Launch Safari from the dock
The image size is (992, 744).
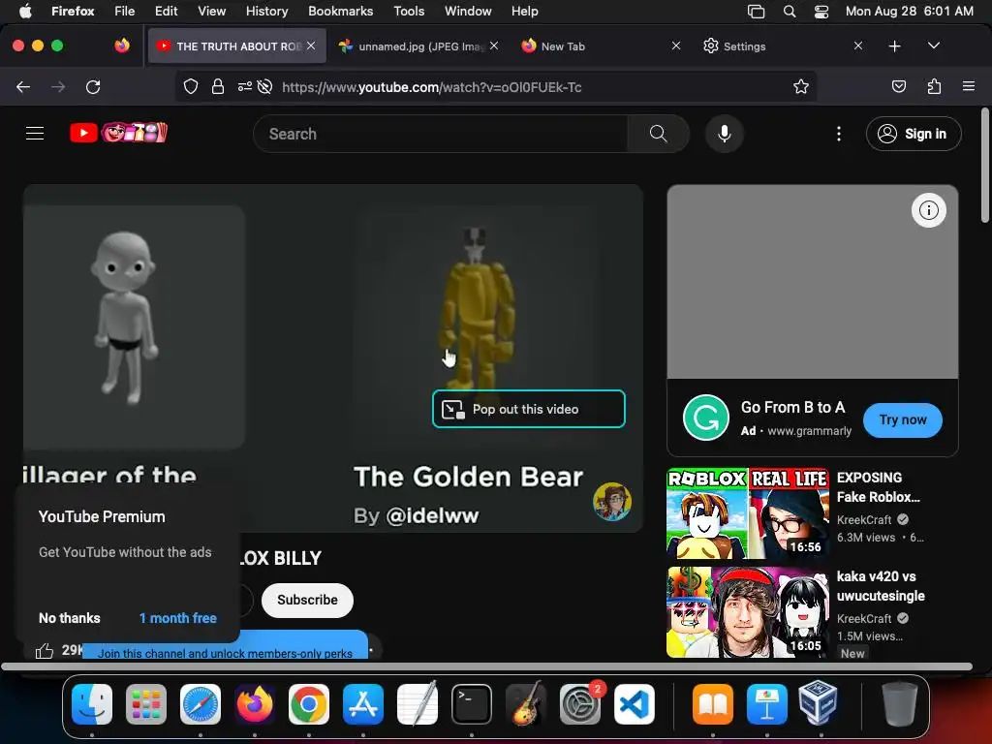click(x=201, y=704)
